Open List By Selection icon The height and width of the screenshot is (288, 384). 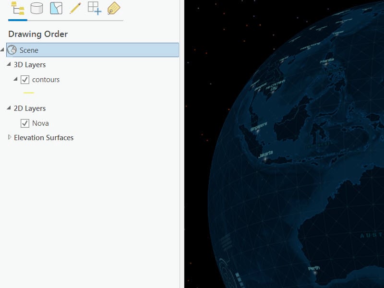56,8
